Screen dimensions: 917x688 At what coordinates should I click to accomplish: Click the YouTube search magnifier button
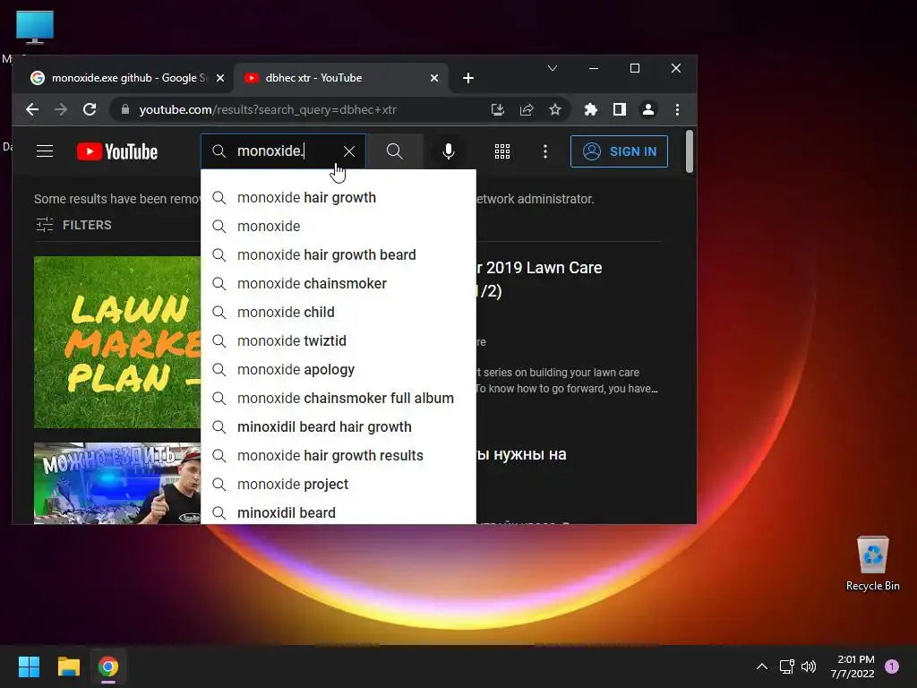pyautogui.click(x=395, y=151)
